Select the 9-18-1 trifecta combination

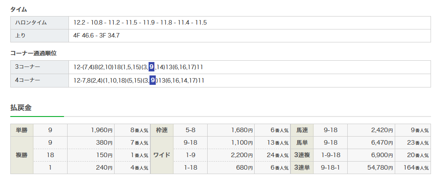click(331, 168)
